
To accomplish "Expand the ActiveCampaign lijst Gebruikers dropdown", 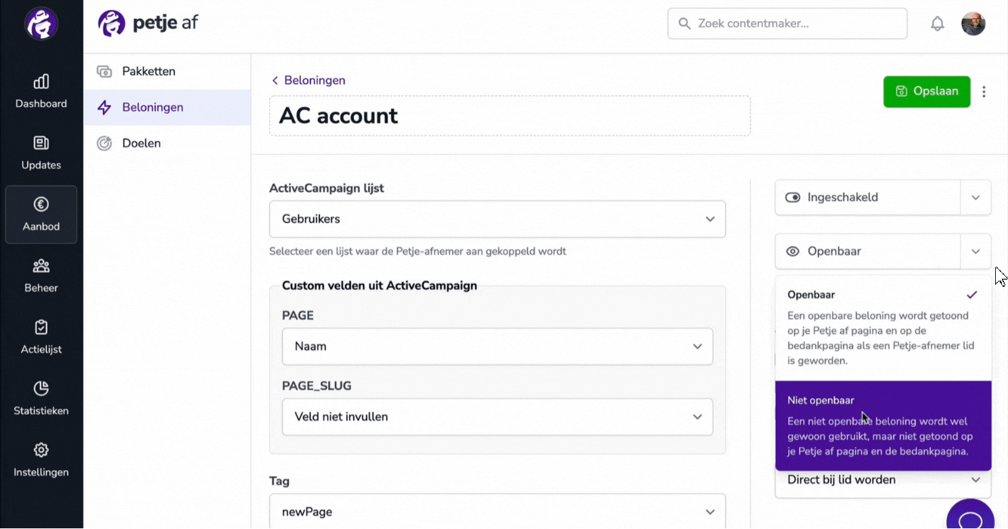I will pyautogui.click(x=497, y=219).
